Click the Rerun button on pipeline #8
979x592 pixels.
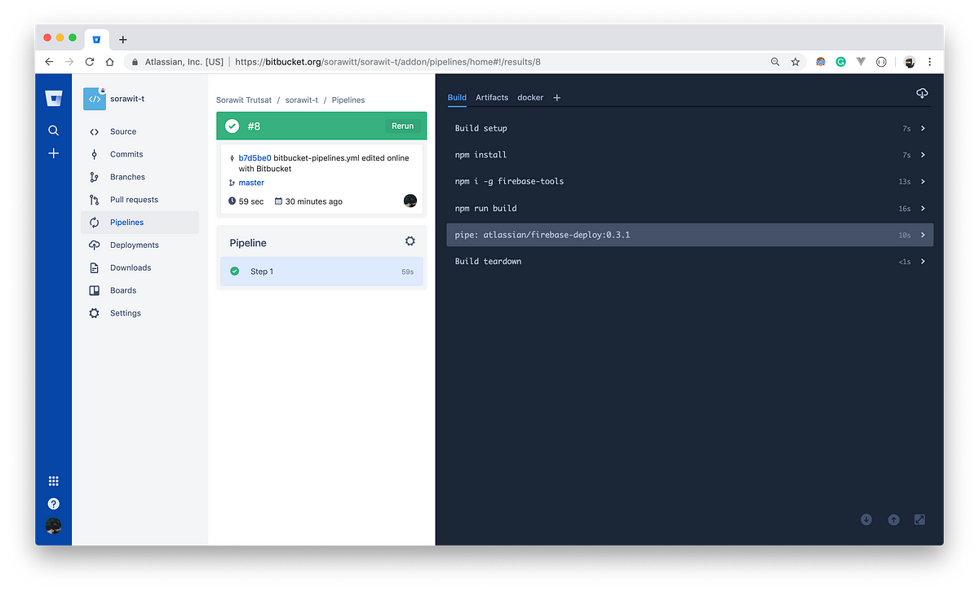pos(403,126)
